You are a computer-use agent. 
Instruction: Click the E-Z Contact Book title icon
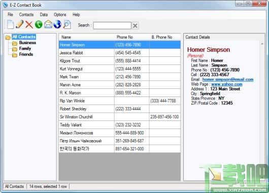(5, 5)
